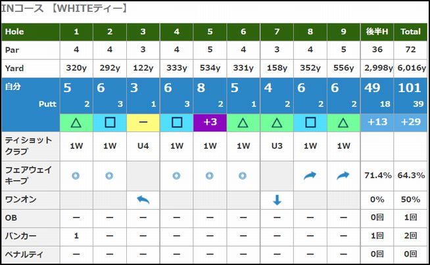Click the green bogey triangle on hole 1
Viewport: 430px width, 265px height.
(x=76, y=122)
